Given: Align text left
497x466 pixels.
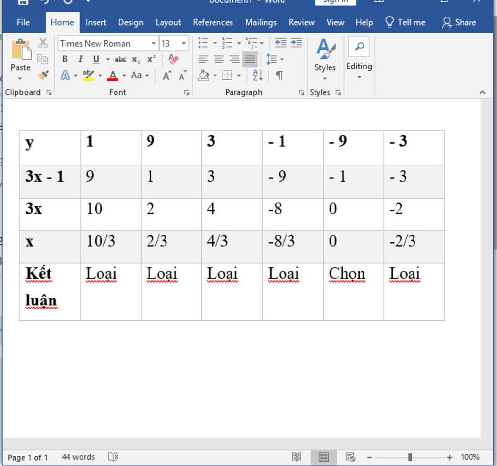Looking at the screenshot, I should pyautogui.click(x=203, y=59).
